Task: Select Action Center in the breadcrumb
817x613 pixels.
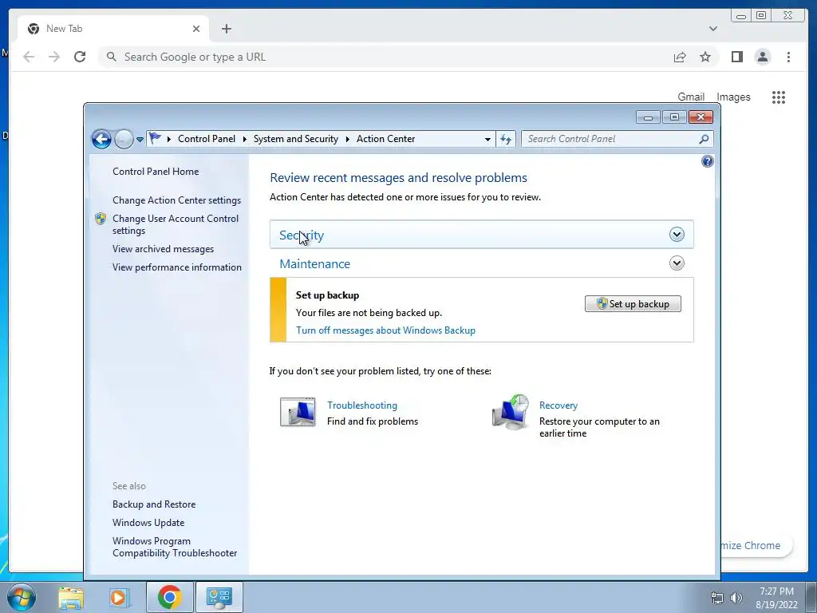Action: tap(385, 139)
